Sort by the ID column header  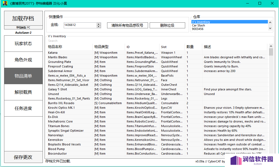142,47
